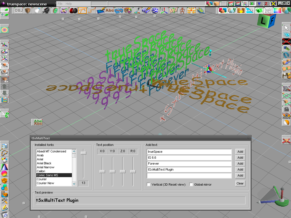Click the font size slider handle
This screenshot has height=218, width=291.
click(84, 153)
